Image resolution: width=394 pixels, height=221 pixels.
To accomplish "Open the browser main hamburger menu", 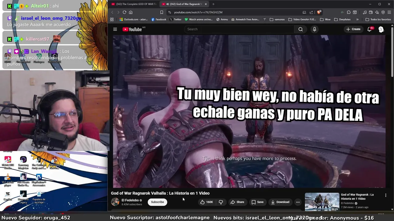I will (389, 12).
